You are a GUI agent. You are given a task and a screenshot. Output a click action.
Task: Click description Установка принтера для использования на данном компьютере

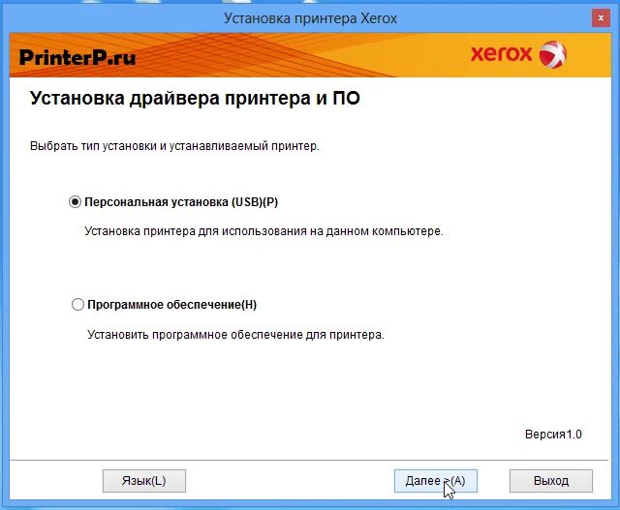click(263, 231)
